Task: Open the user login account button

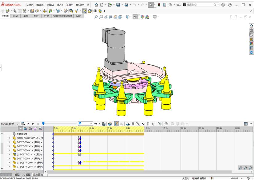Action: [223, 5]
